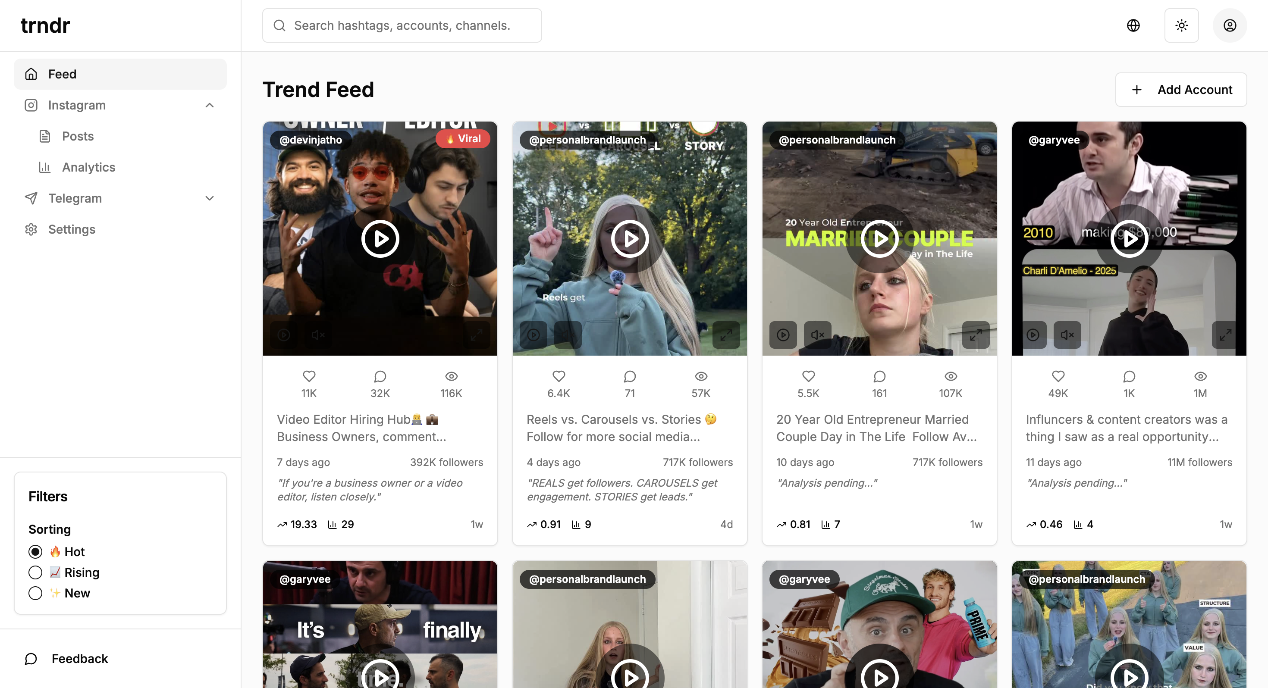
Task: Open the @garyvee Prime chocolate video thumbnail
Action: pyautogui.click(x=879, y=624)
